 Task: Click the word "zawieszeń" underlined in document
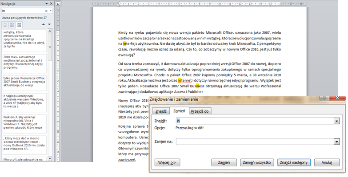[127, 160]
